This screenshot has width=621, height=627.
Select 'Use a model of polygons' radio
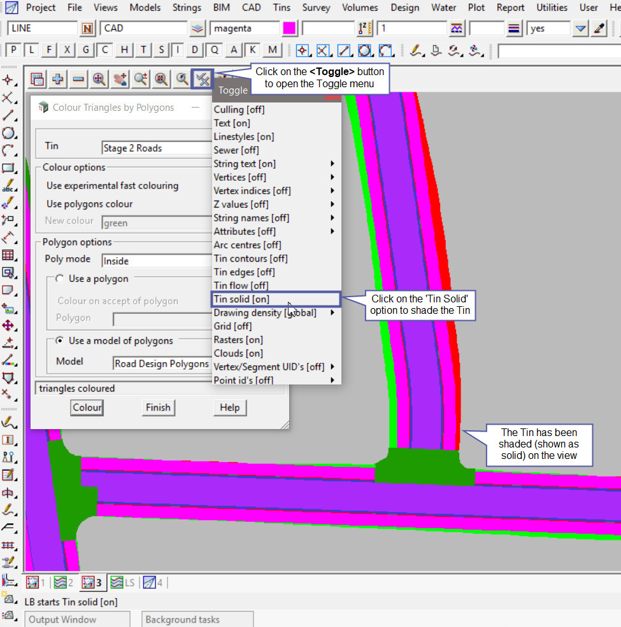click(x=60, y=341)
